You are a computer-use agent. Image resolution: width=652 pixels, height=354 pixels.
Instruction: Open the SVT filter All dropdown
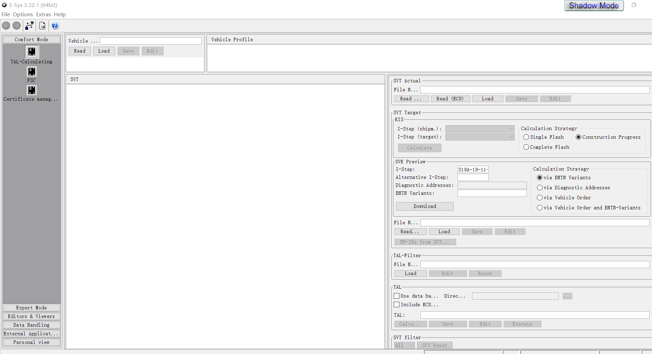[404, 345]
